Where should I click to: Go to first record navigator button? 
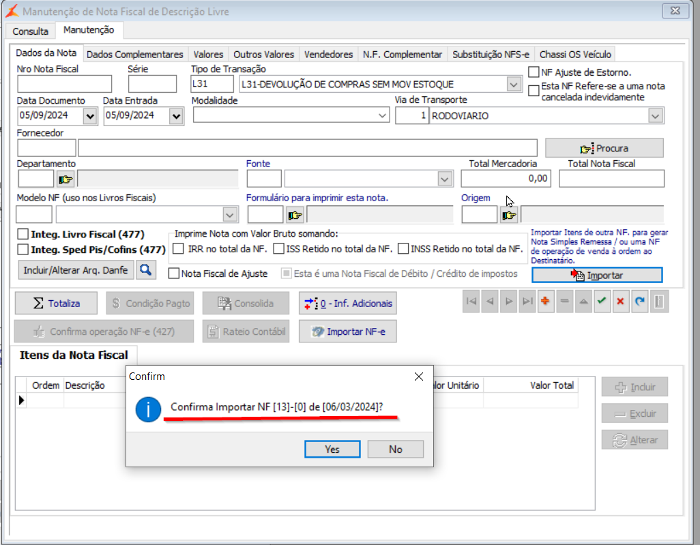click(471, 301)
